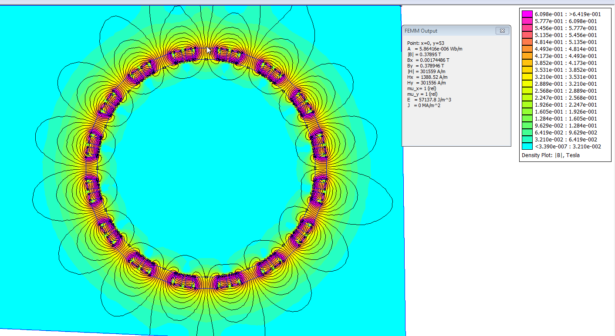Click the 'A = 5.86416e-006 Wb/m' value
The image size is (615, 336).
pyautogui.click(x=435, y=49)
